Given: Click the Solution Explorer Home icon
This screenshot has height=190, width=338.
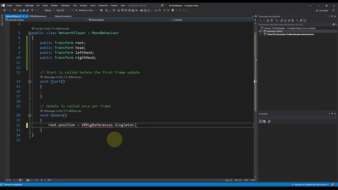Looking at the screenshot, I should (x=268, y=21).
